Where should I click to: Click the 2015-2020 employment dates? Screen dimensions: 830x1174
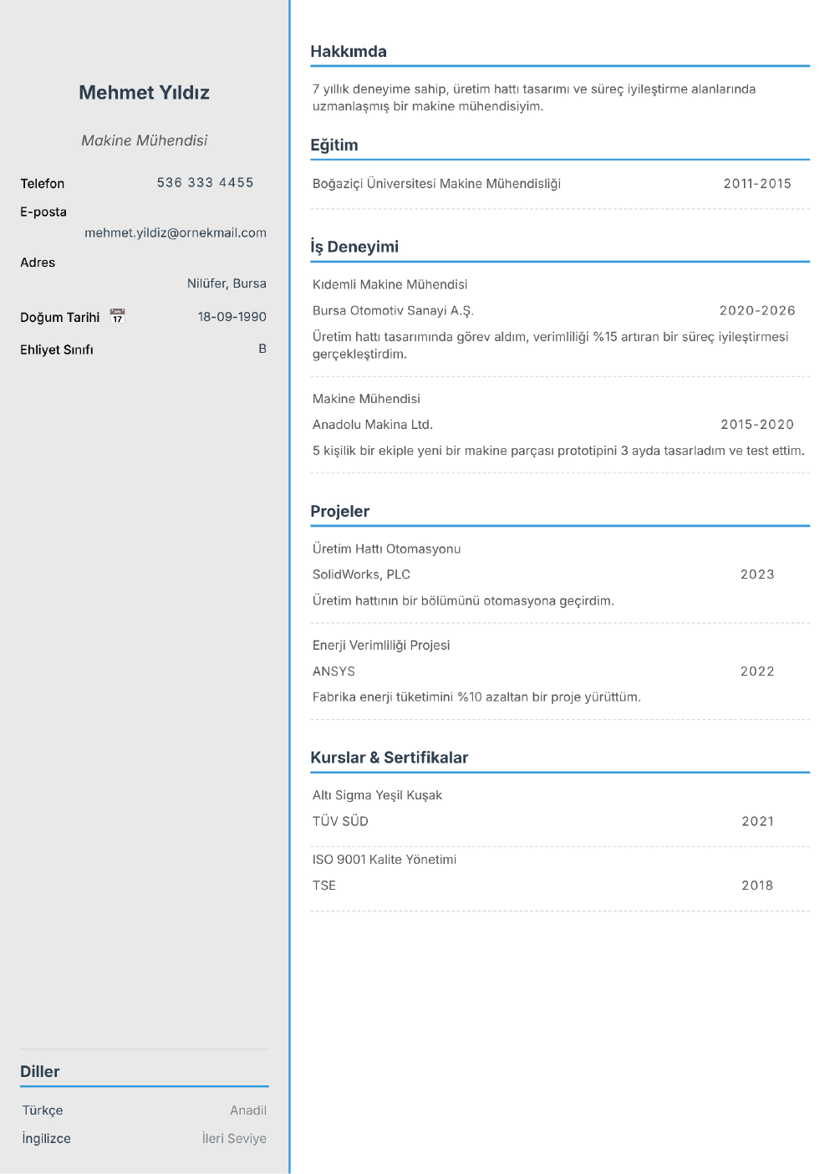tap(757, 425)
